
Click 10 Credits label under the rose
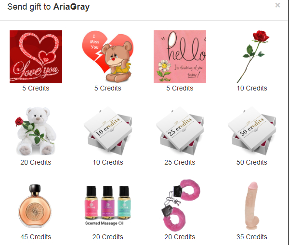(252, 88)
